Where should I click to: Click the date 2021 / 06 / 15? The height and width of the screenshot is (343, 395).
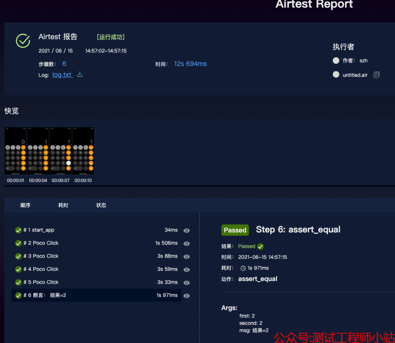coord(56,51)
